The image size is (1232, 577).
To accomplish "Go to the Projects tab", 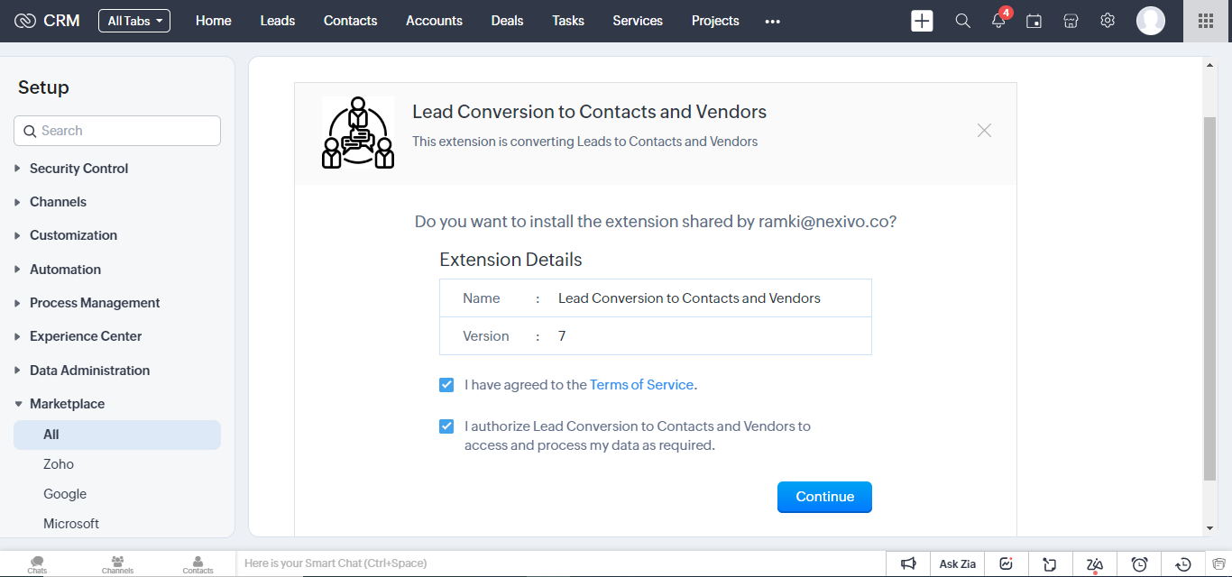I will click(715, 21).
